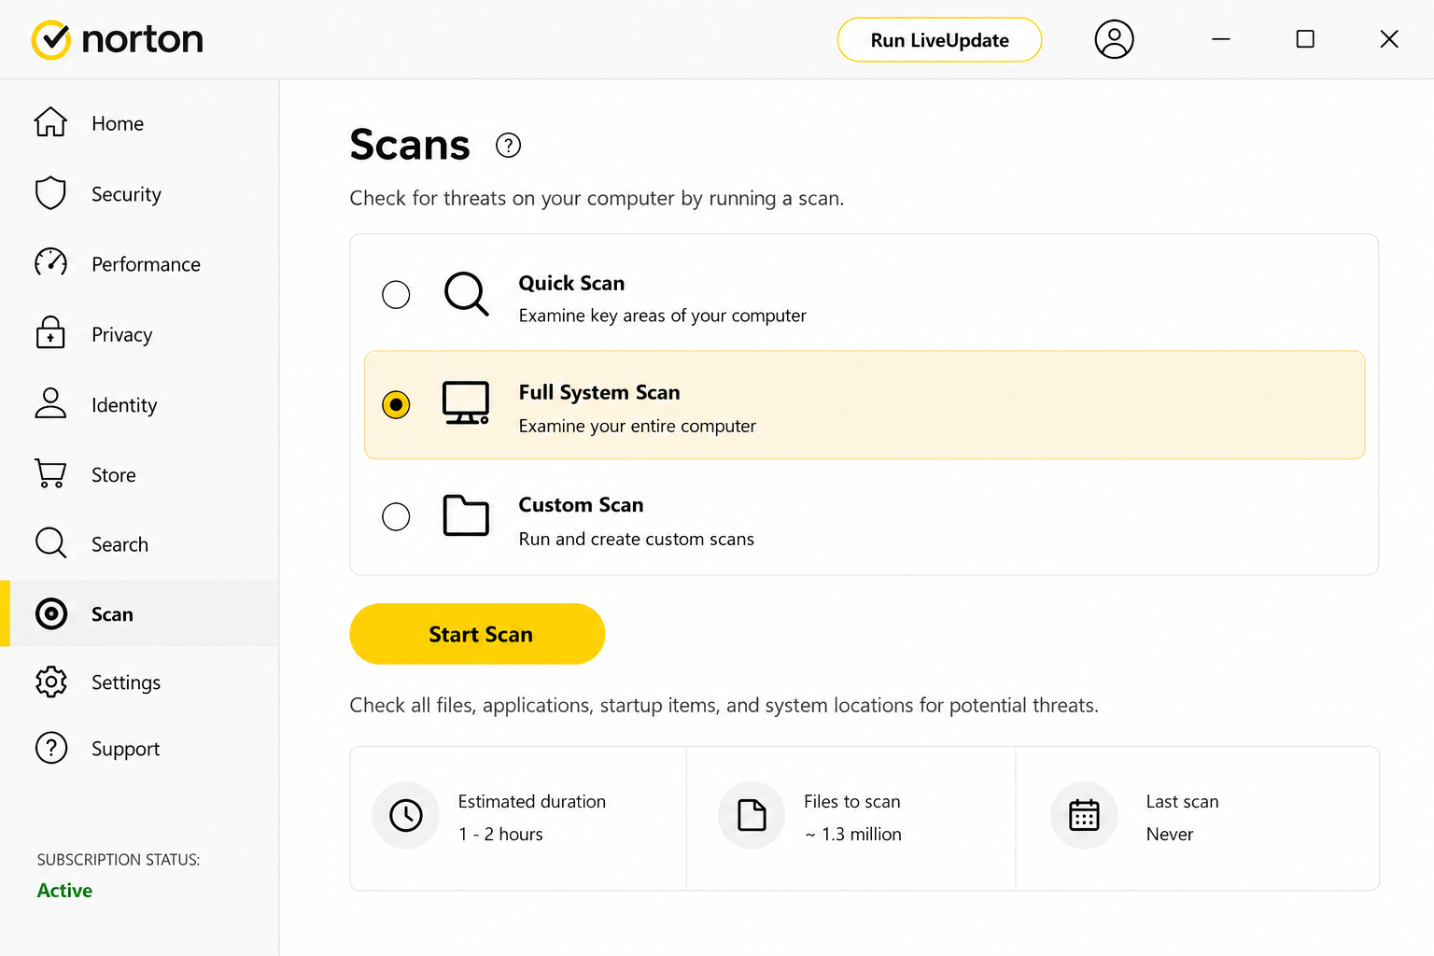Open the Identity section label
The width and height of the screenshot is (1434, 956).
(124, 405)
